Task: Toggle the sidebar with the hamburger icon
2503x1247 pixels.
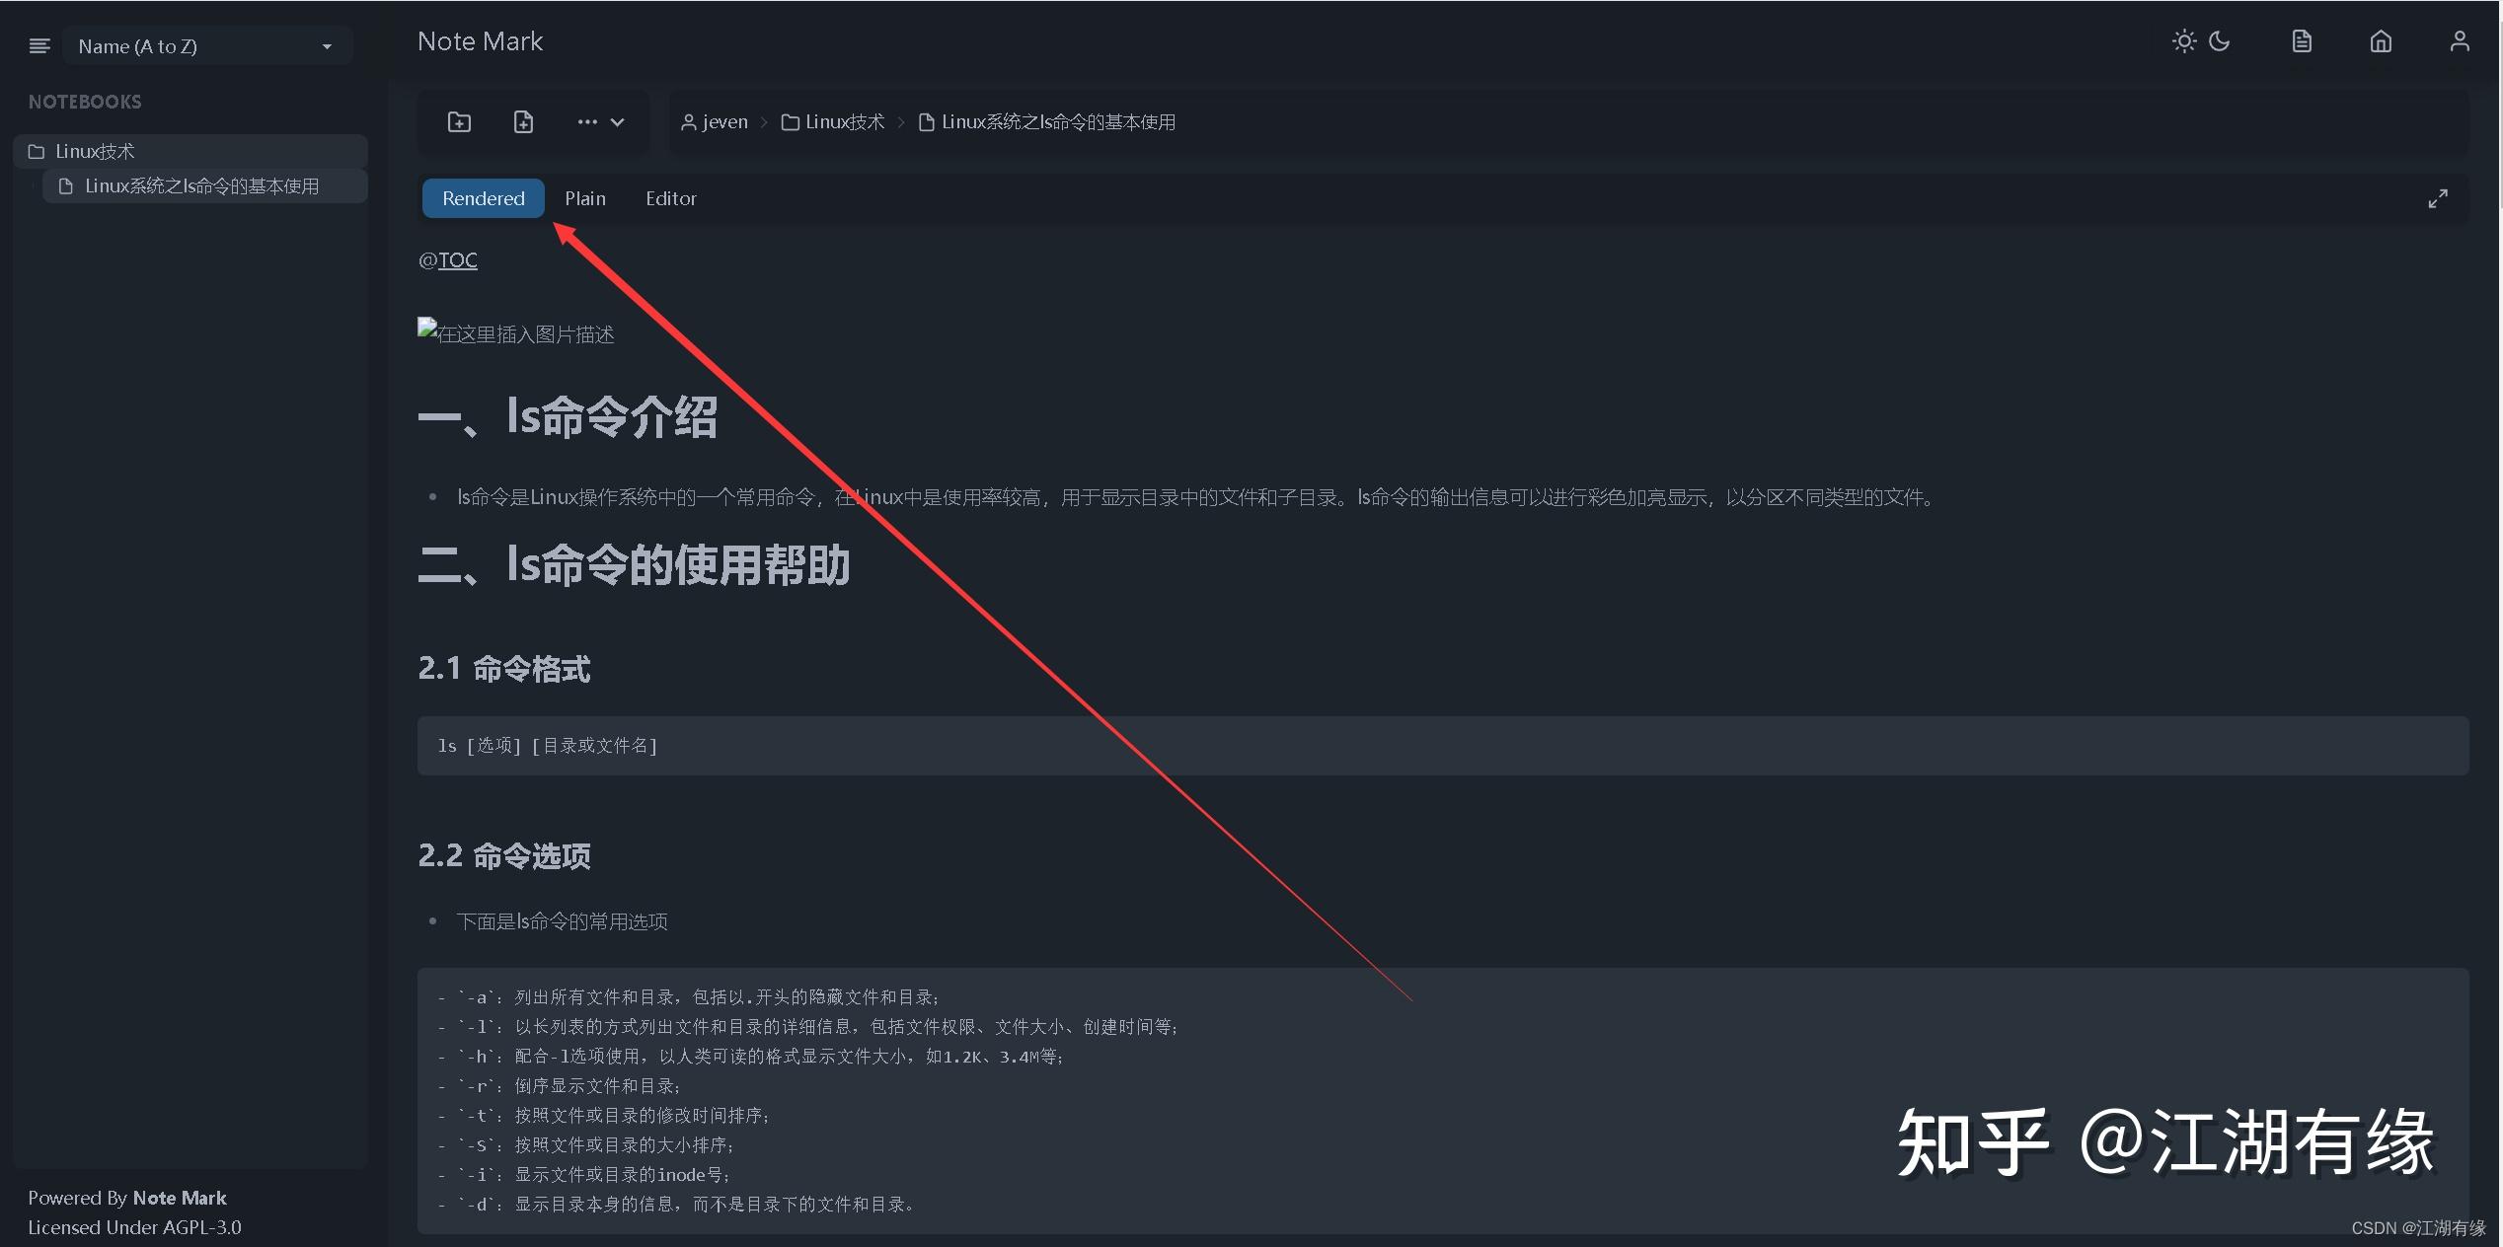Action: tap(38, 45)
